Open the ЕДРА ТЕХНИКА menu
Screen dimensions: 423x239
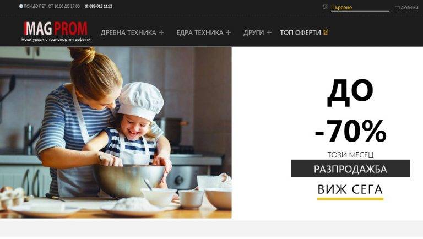[200, 32]
